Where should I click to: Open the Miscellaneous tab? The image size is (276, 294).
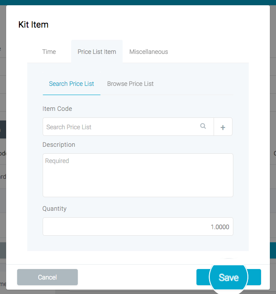(x=149, y=52)
